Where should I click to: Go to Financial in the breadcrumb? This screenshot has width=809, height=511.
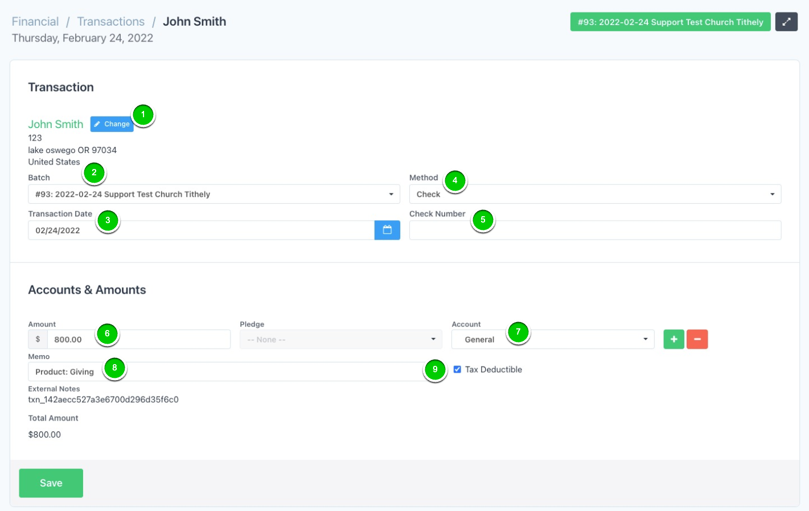click(x=35, y=22)
